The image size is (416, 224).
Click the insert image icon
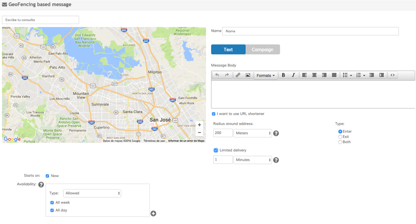coord(248,75)
